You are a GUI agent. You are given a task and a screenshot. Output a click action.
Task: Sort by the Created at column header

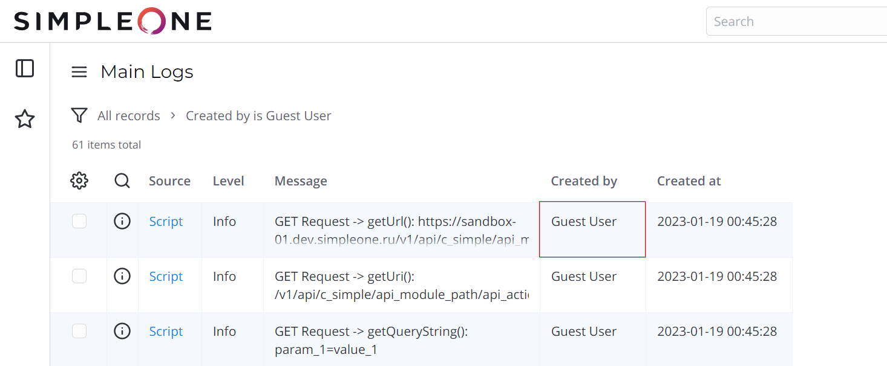coord(689,181)
